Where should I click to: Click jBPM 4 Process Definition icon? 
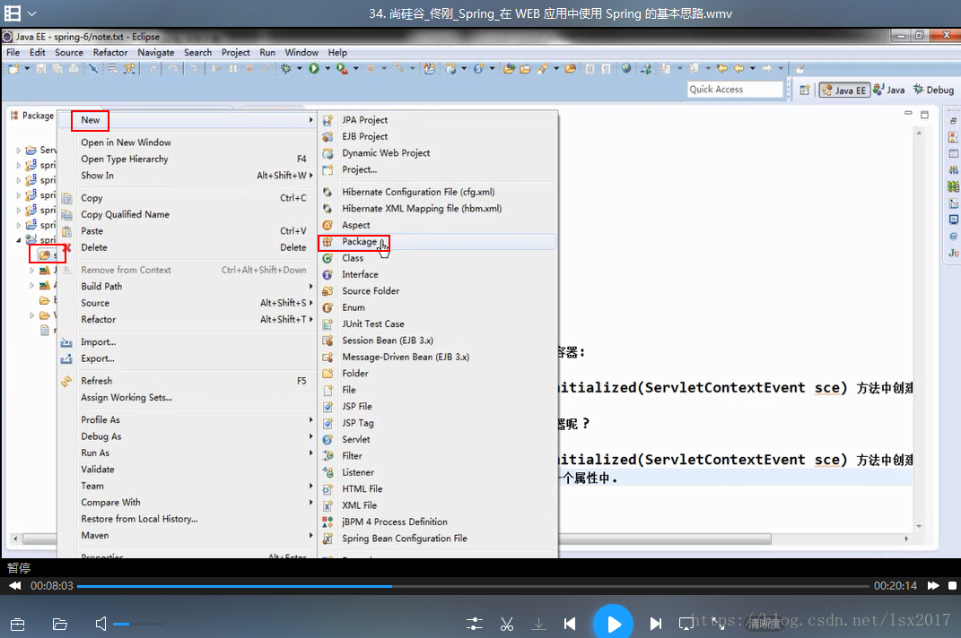coord(328,522)
